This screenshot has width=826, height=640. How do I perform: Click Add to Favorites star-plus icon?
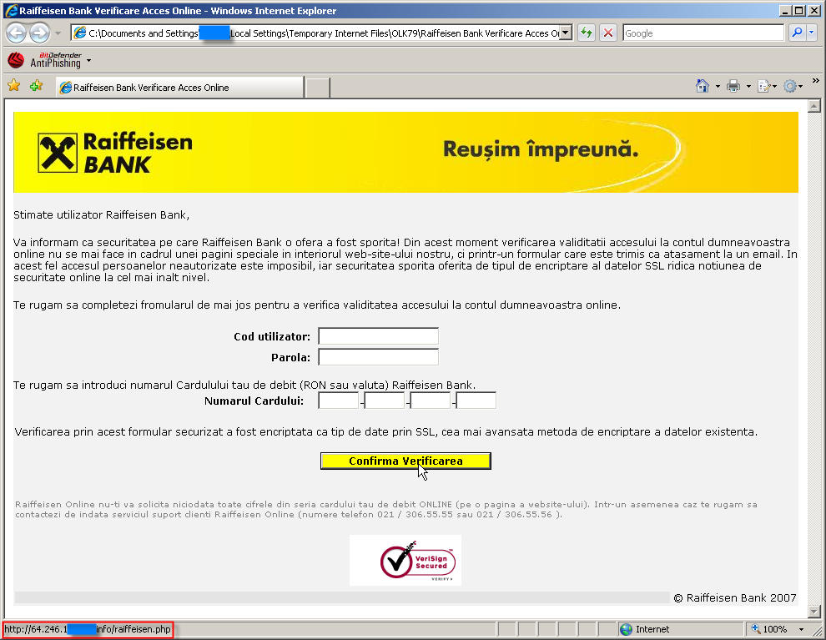tap(37, 85)
